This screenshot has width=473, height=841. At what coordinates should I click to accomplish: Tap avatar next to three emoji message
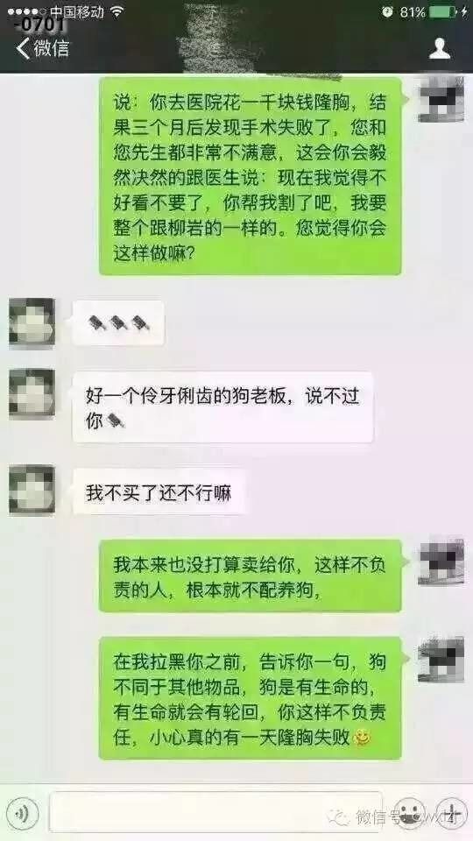[32, 321]
